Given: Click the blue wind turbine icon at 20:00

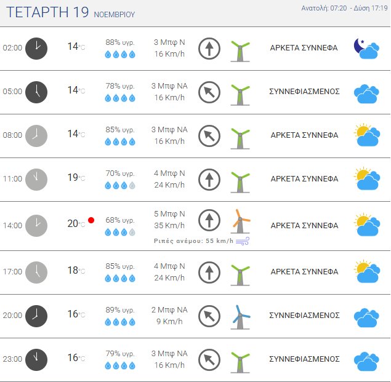Looking at the screenshot, I should click(x=240, y=316).
